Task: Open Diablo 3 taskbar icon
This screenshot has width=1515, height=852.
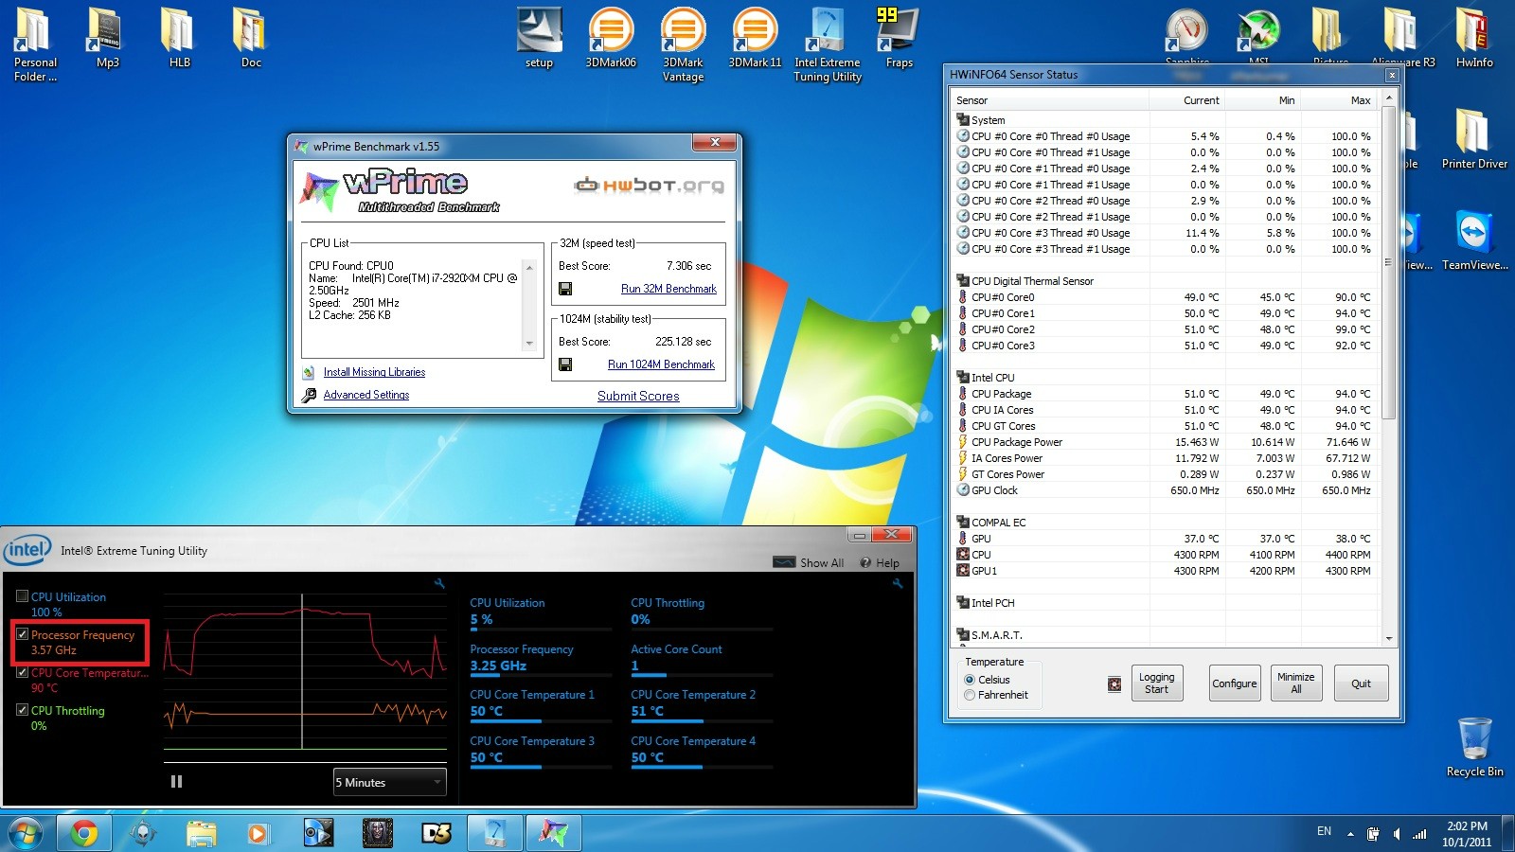Action: click(x=437, y=833)
